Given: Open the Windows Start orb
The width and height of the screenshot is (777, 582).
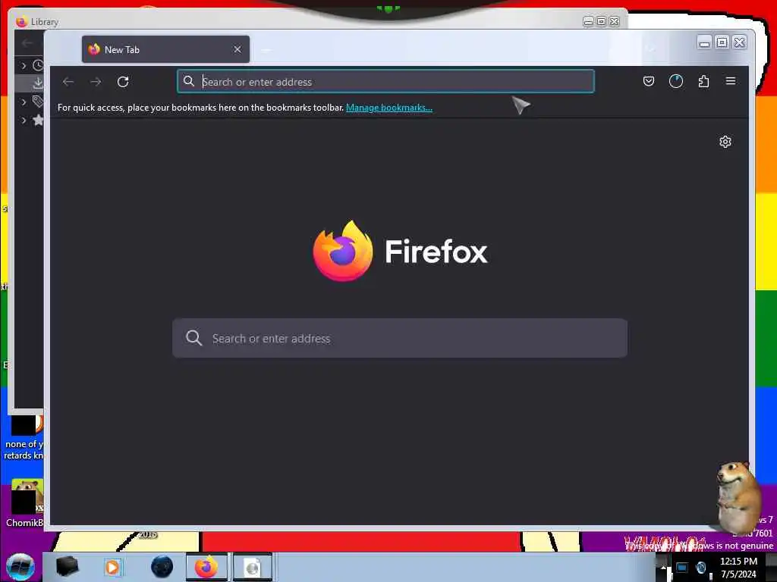Looking at the screenshot, I should (20, 567).
